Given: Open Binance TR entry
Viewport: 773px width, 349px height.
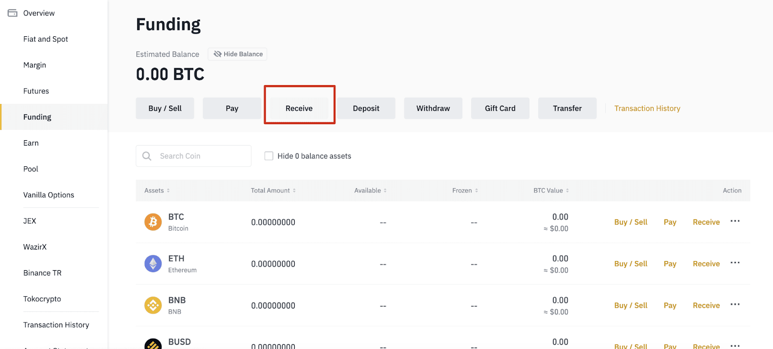Looking at the screenshot, I should [43, 273].
